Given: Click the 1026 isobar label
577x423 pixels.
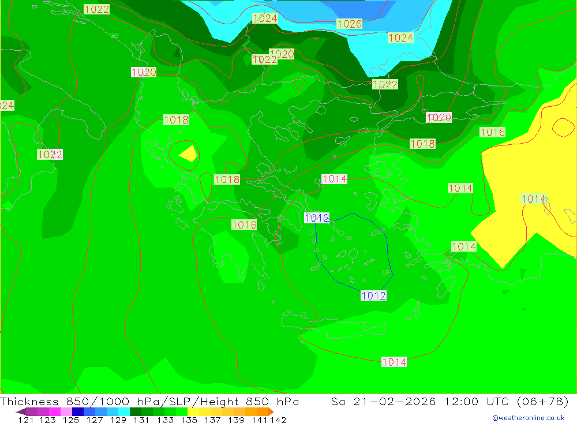Looking at the screenshot, I should (349, 24).
